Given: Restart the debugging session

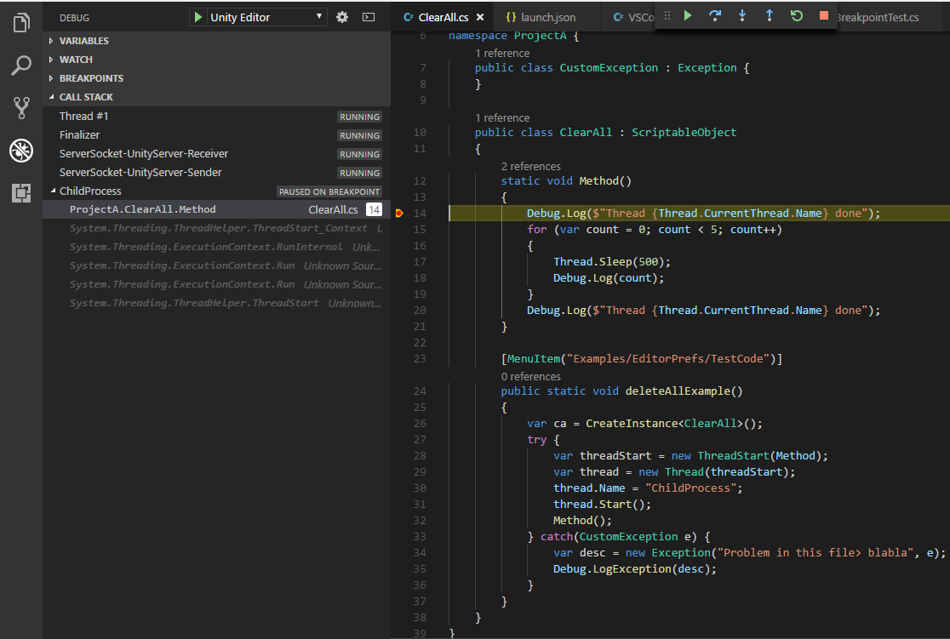Looking at the screenshot, I should pos(797,16).
